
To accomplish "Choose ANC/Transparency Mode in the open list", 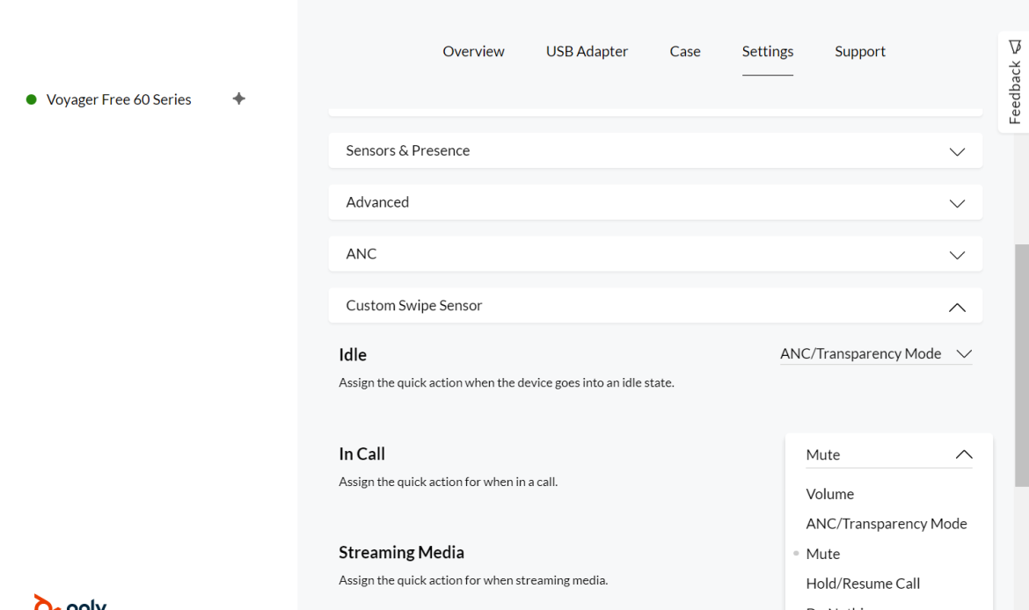I will coord(886,524).
